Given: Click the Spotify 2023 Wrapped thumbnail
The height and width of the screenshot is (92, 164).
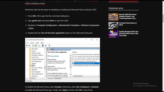Looking at the screenshot, I should 113,34.
